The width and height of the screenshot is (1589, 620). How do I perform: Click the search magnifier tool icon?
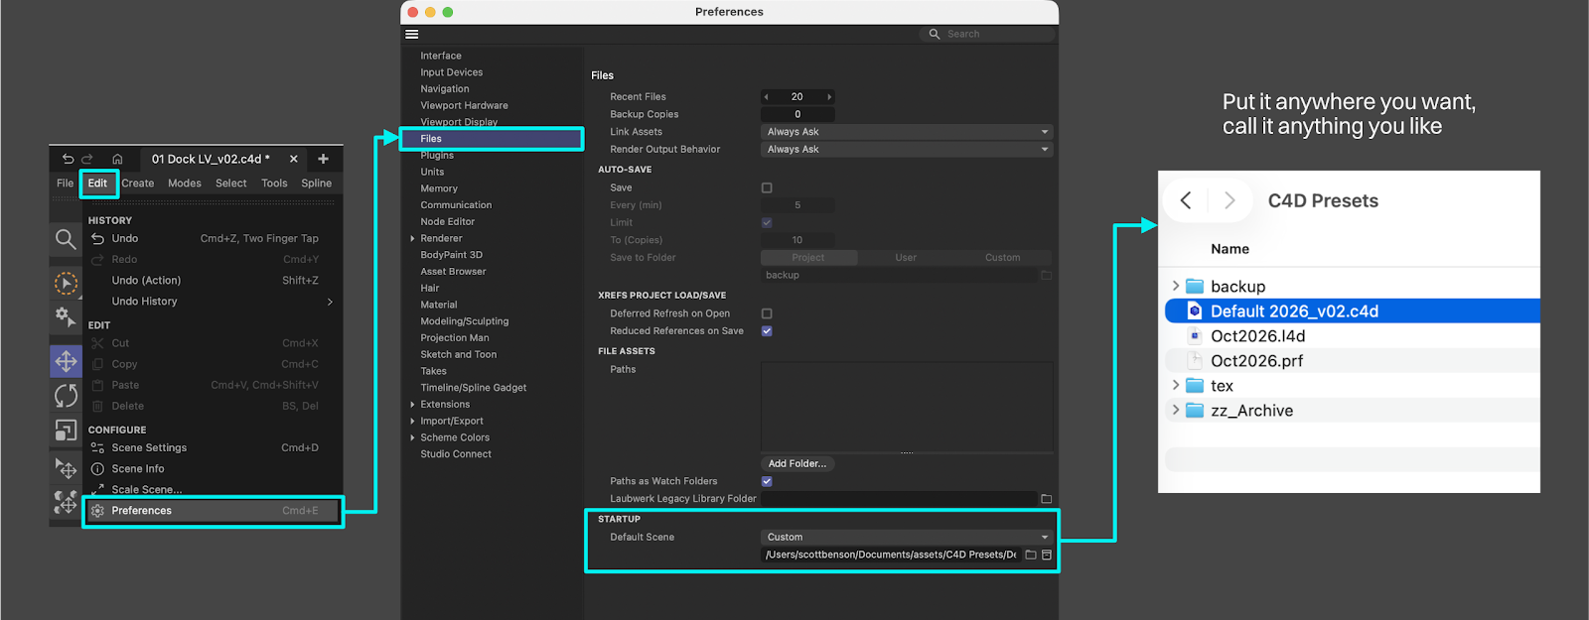66,239
